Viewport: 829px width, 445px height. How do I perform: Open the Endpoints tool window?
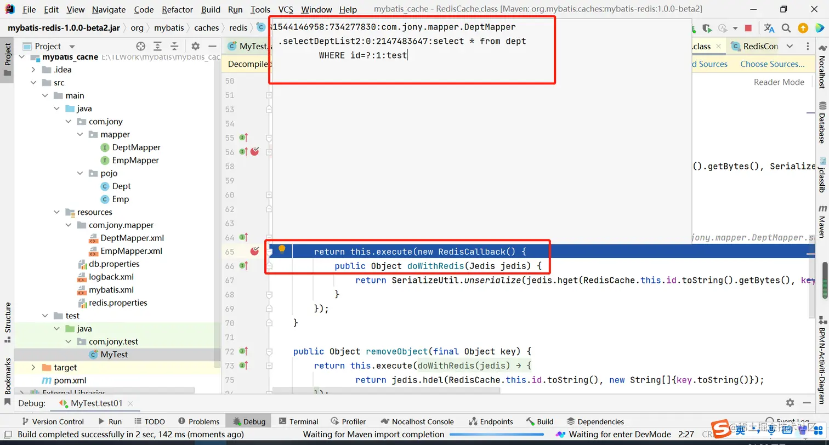pos(491,421)
